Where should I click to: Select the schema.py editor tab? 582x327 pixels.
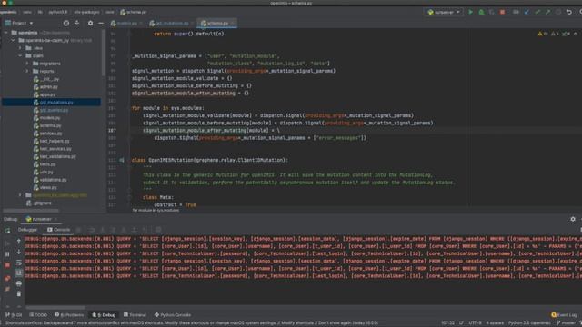click(x=216, y=24)
